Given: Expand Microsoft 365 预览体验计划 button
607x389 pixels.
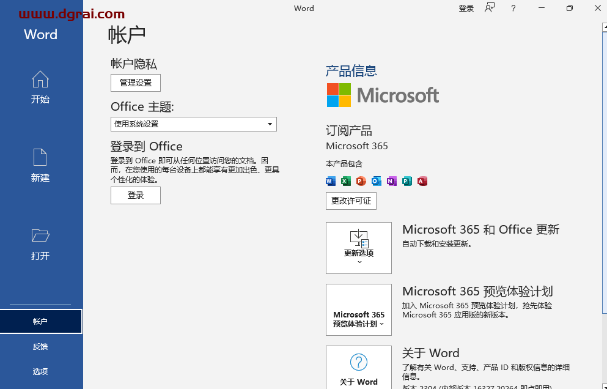Looking at the screenshot, I should pos(359,309).
